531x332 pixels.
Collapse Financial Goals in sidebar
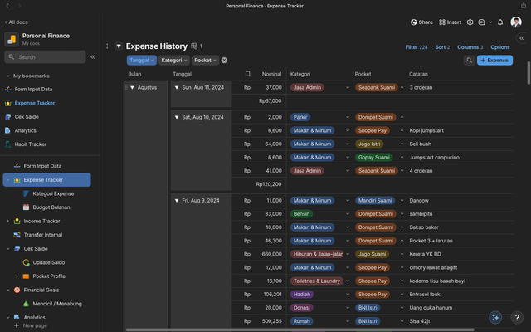coord(7,290)
